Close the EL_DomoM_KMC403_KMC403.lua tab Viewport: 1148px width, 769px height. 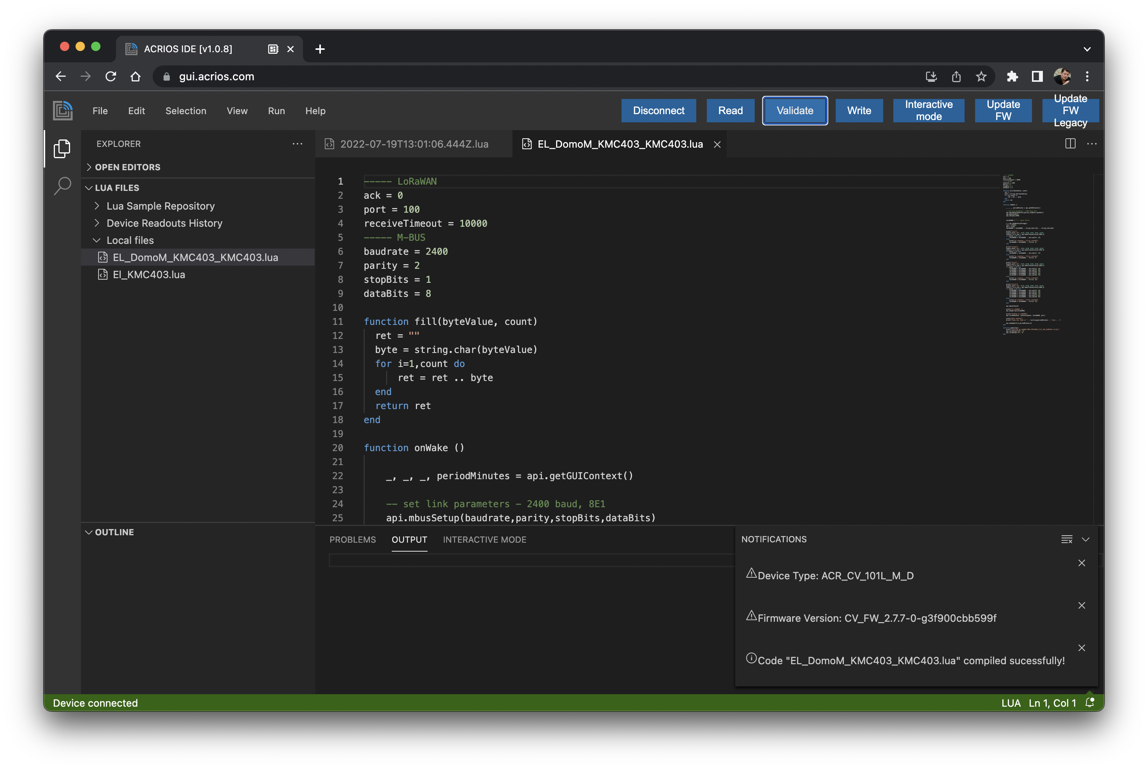(717, 144)
